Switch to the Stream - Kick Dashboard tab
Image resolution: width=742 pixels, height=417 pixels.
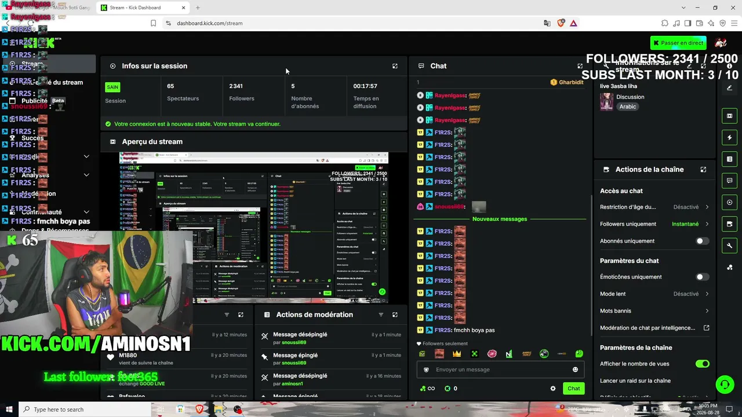[x=143, y=8]
